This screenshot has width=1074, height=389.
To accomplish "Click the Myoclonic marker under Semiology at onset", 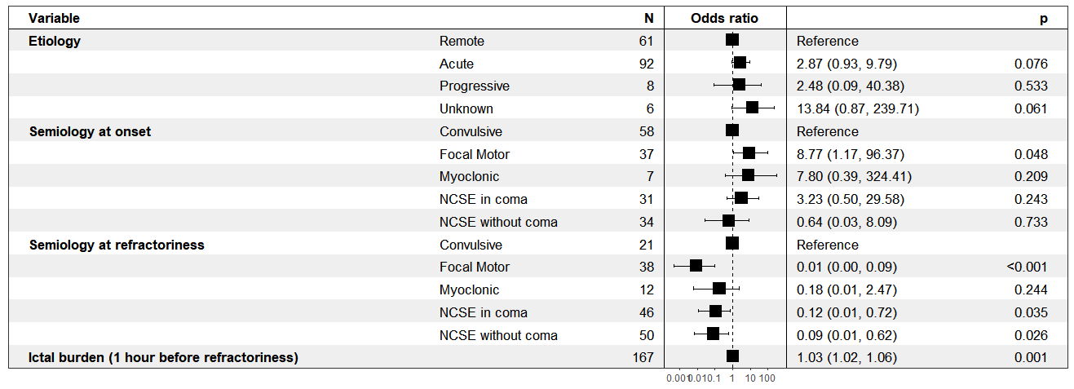I will coord(748,175).
